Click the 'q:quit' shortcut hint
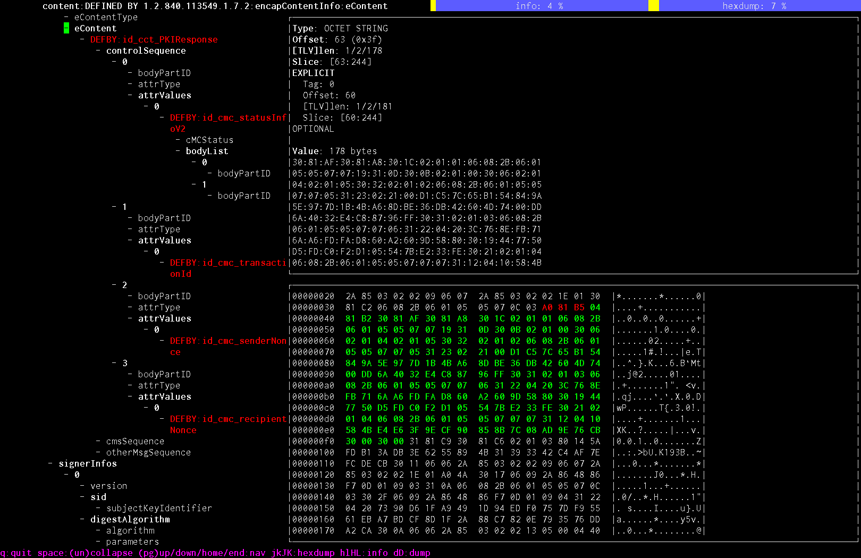The height and width of the screenshot is (558, 861). point(16,553)
